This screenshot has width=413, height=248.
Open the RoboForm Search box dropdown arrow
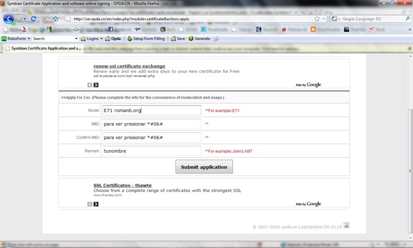click(76, 39)
